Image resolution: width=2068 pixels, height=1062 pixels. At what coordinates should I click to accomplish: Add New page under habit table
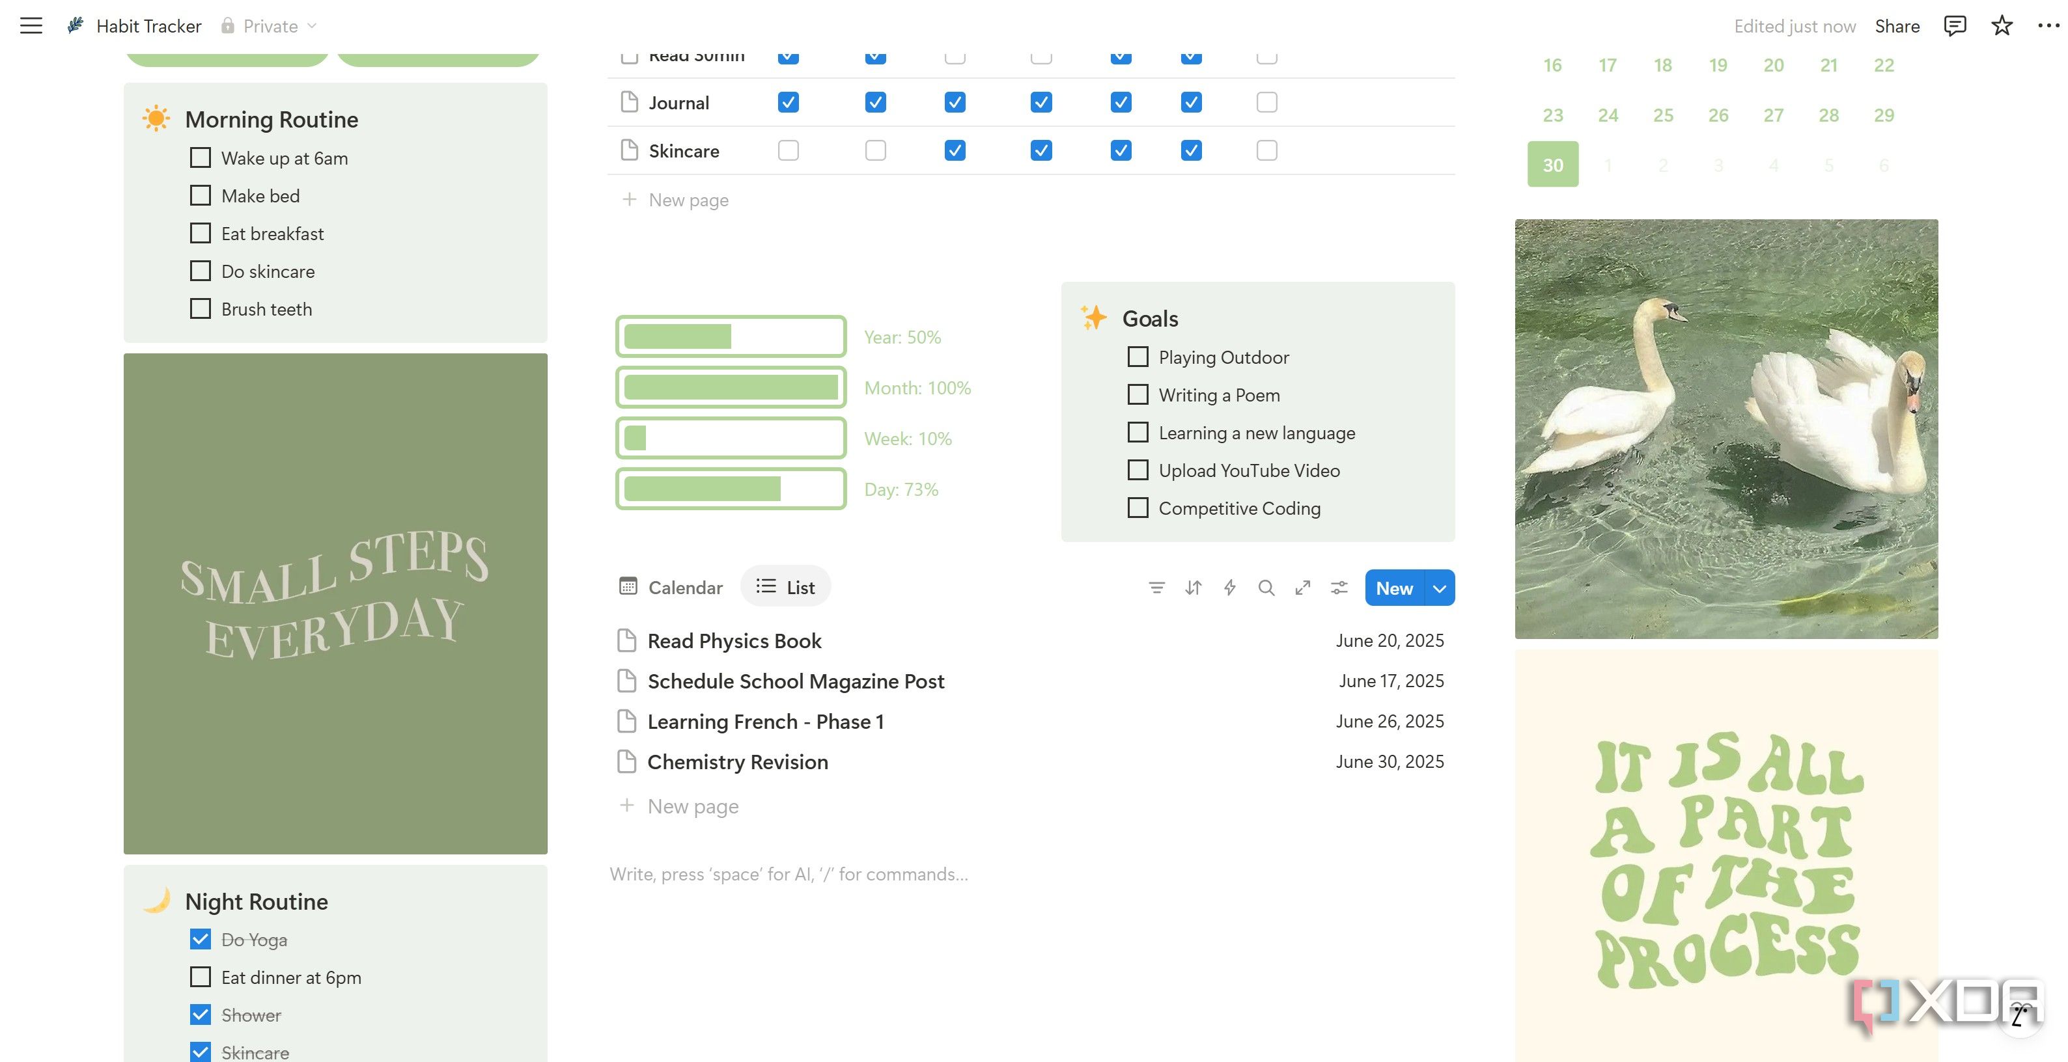[x=675, y=200]
